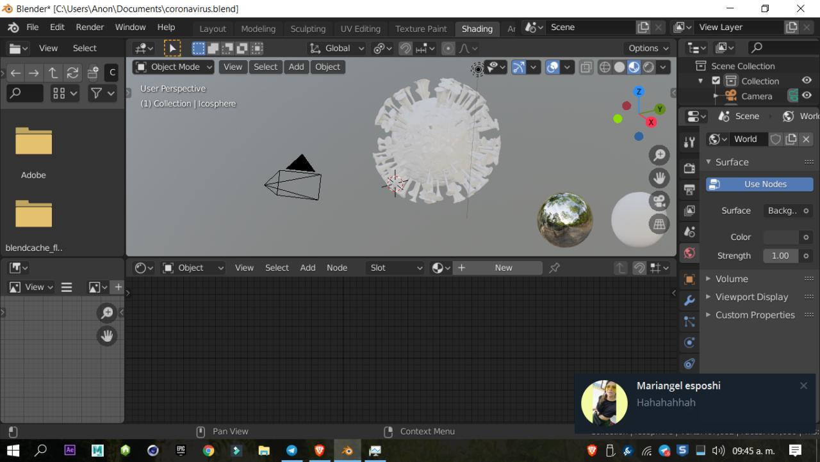Hide the Camera using its eye icon
Screen dimensions: 820x462
coord(807,96)
